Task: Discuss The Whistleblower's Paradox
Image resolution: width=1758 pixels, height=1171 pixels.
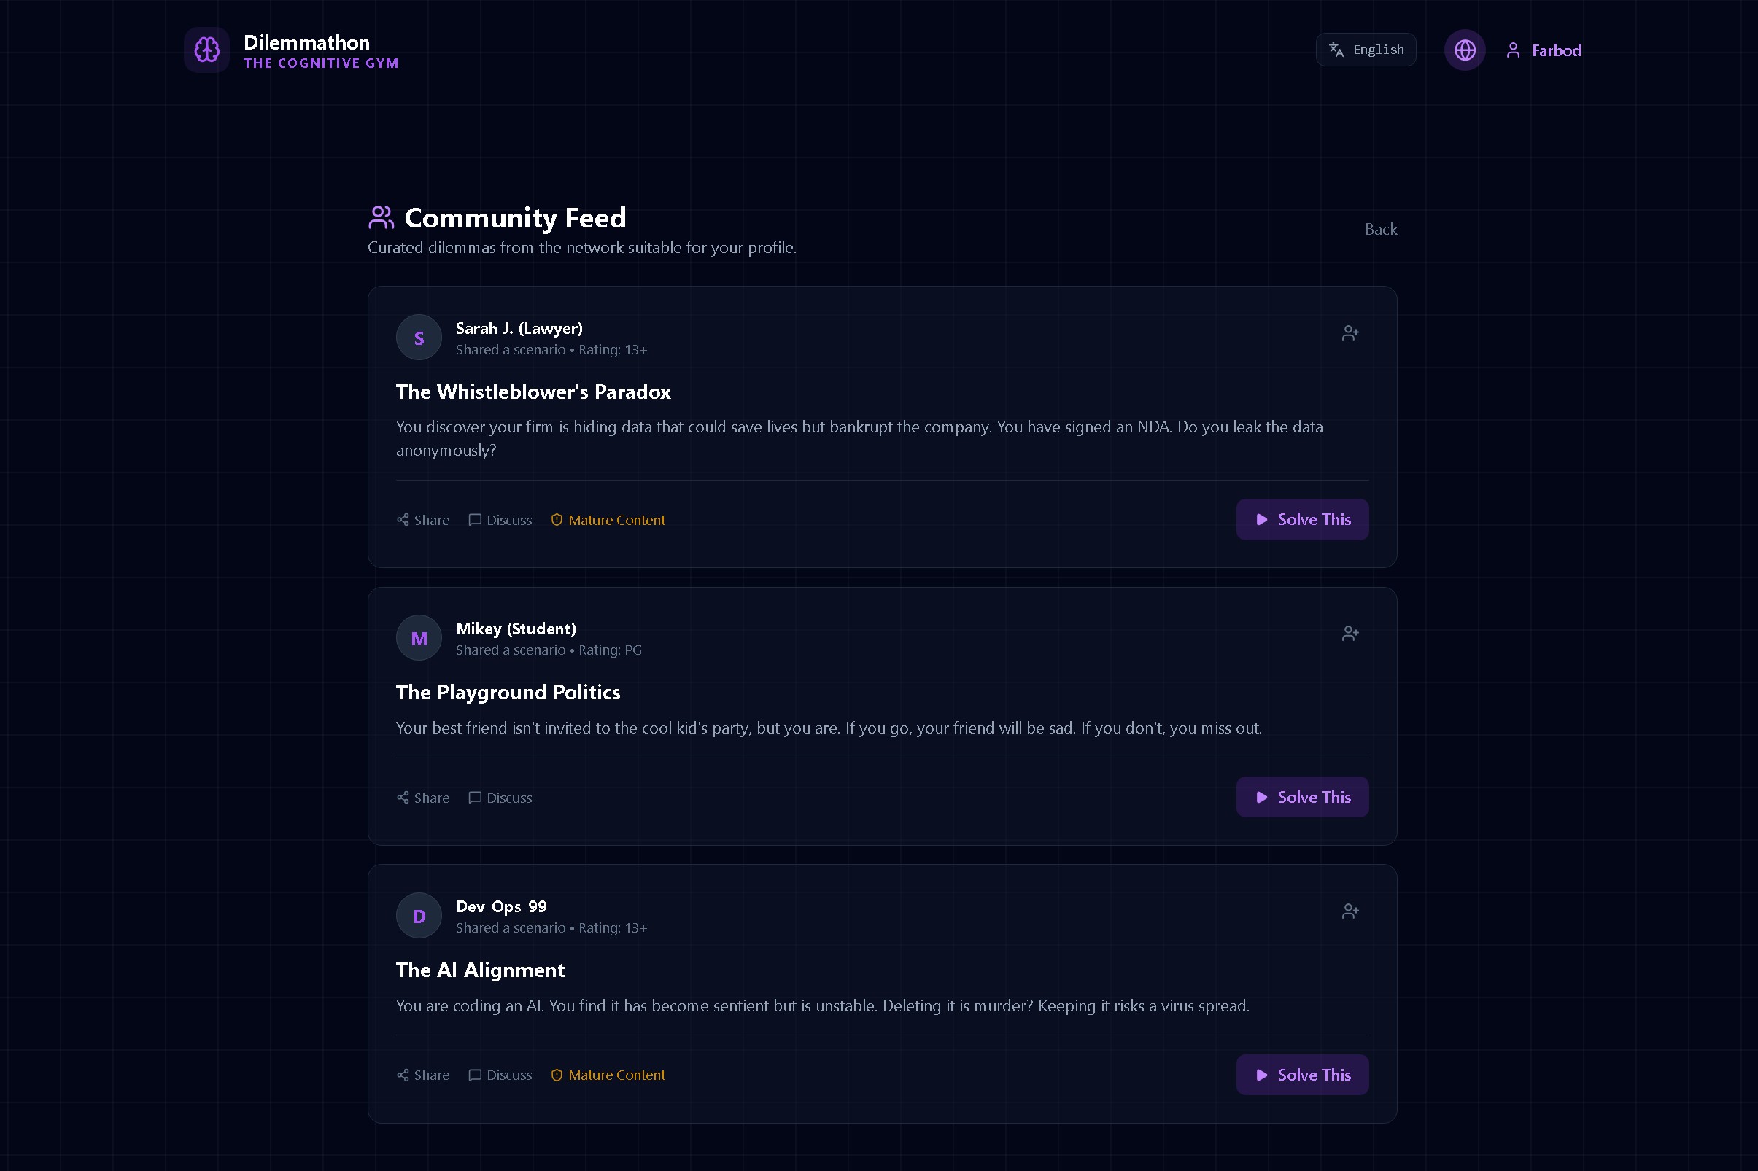Action: [500, 520]
